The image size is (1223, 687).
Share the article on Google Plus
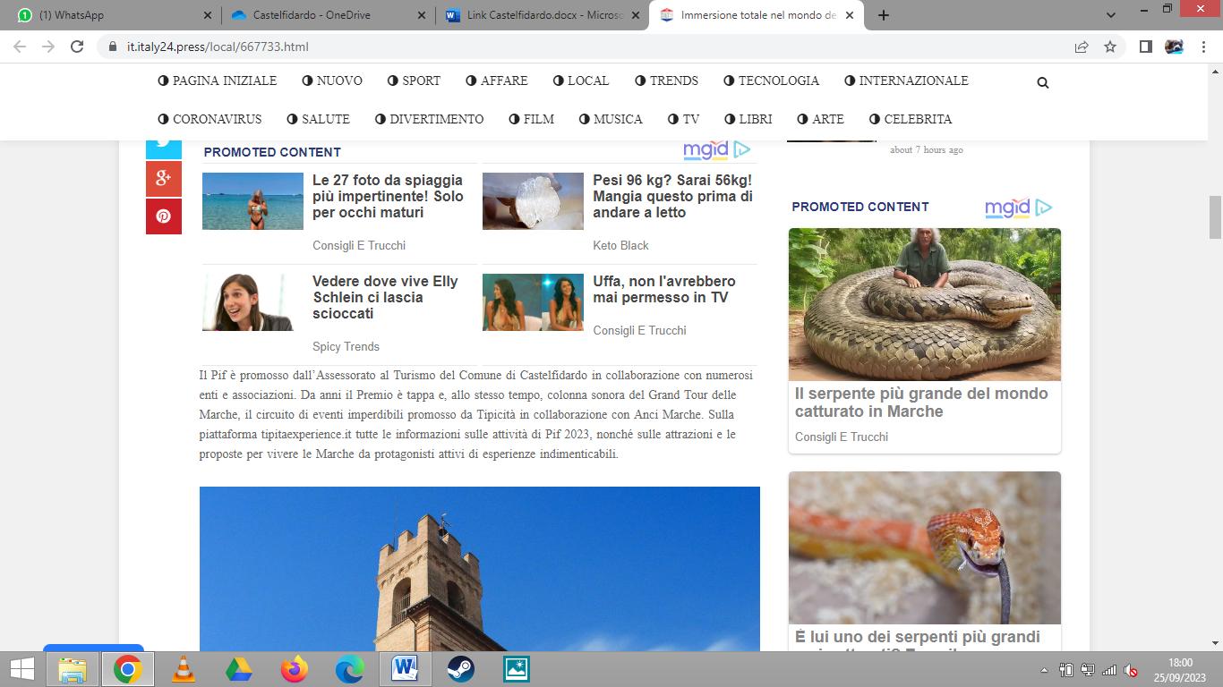[164, 179]
